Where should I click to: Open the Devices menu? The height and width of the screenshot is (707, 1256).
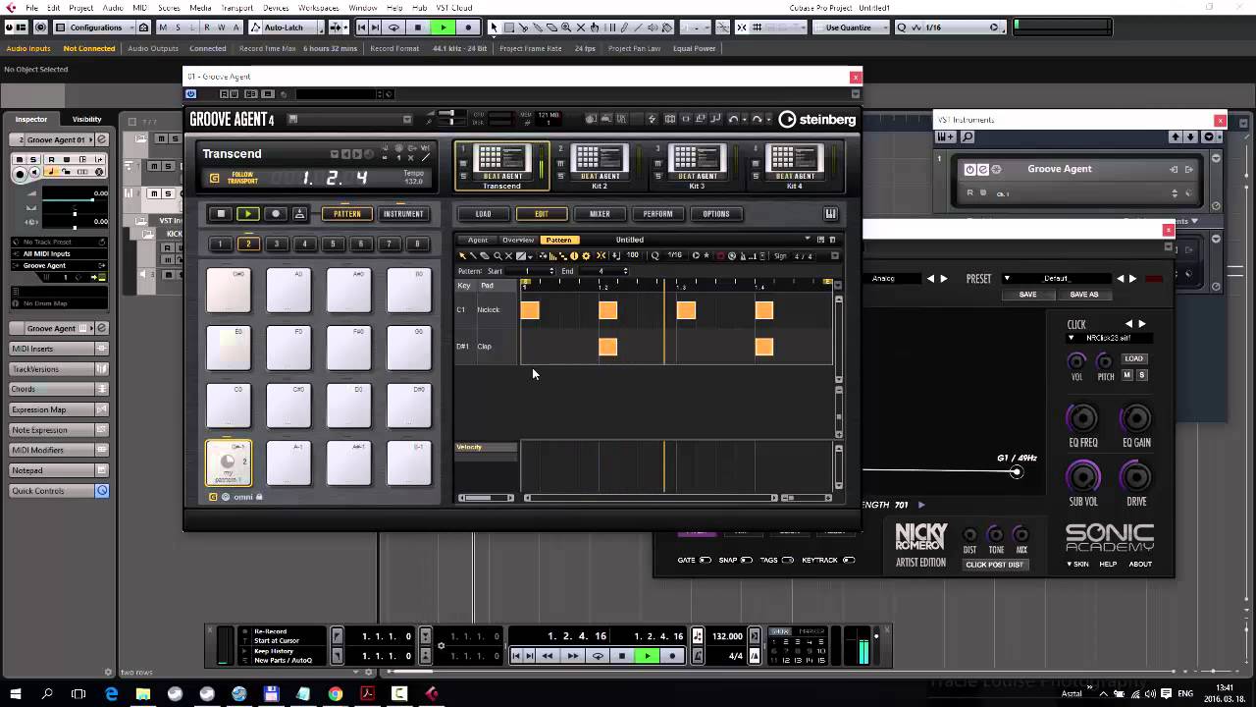coord(276,8)
